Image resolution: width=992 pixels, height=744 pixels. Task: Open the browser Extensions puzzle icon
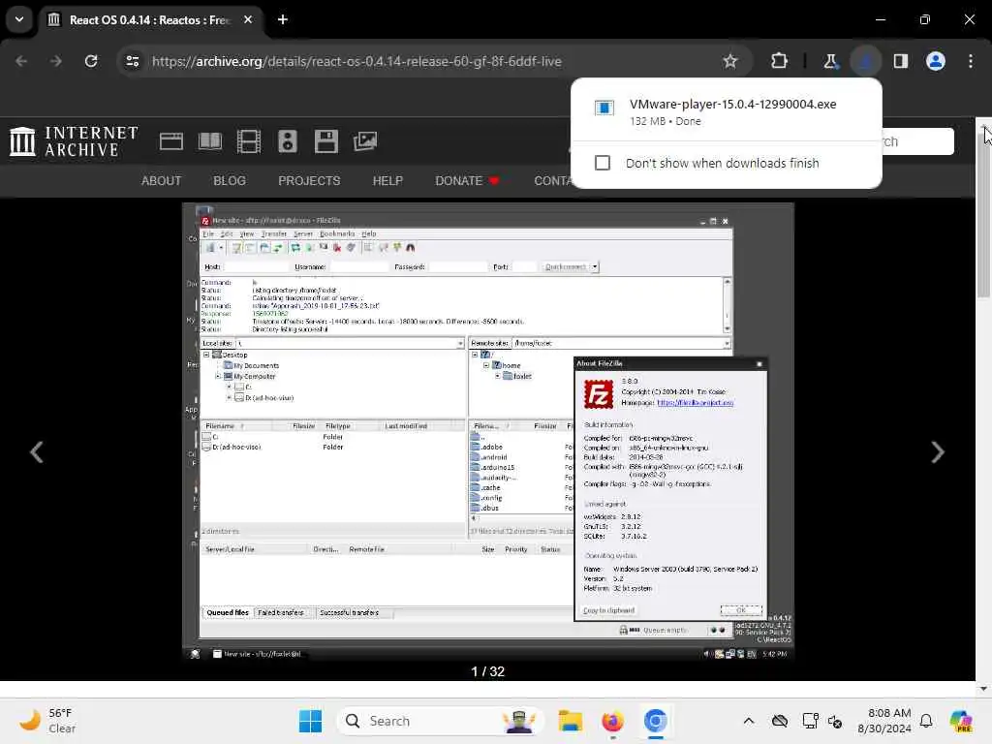[x=779, y=61]
